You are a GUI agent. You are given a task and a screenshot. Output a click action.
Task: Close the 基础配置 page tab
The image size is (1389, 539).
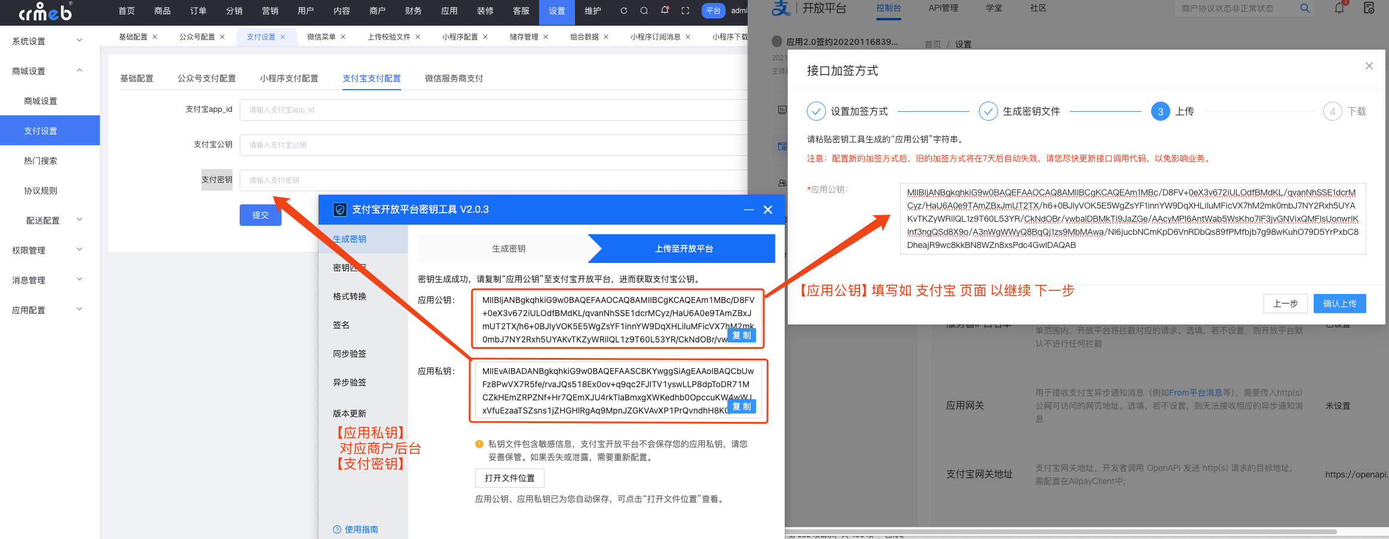point(155,37)
